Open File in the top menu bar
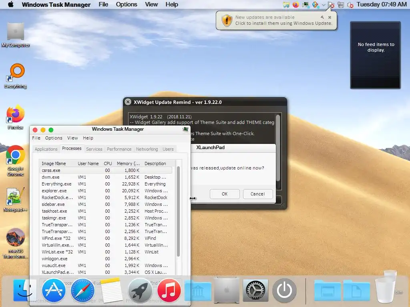The width and height of the screenshot is (410, 307). point(103,4)
